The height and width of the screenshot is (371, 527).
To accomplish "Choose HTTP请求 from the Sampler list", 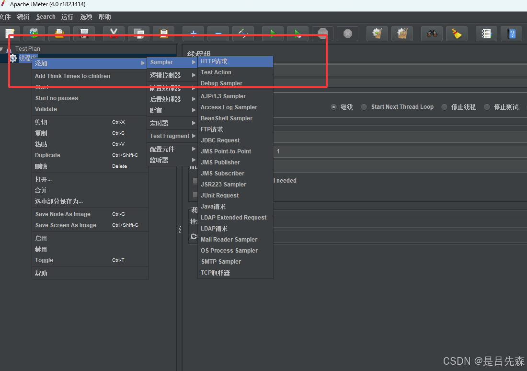I will pos(235,61).
